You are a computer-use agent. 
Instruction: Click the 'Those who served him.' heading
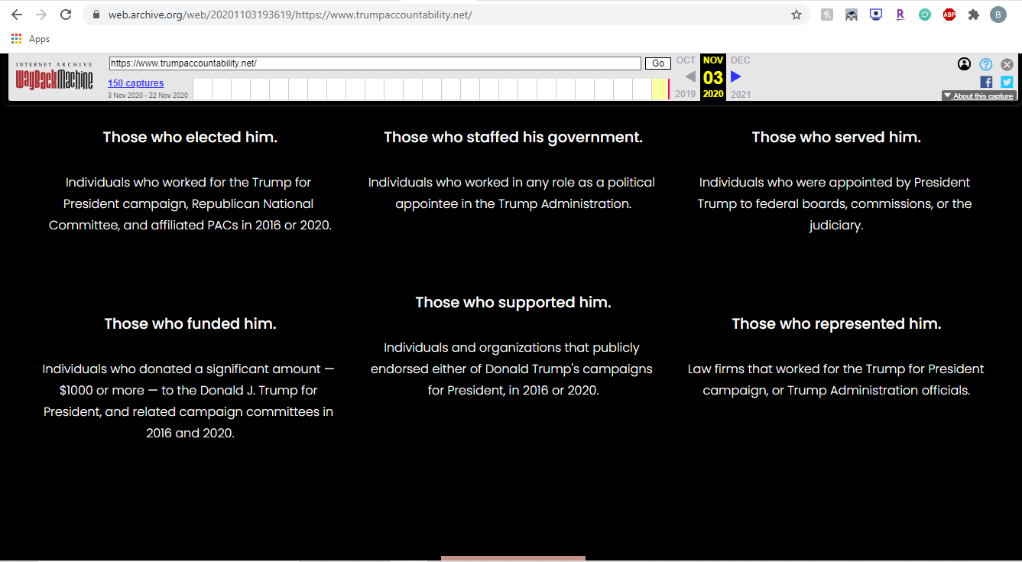pos(836,138)
